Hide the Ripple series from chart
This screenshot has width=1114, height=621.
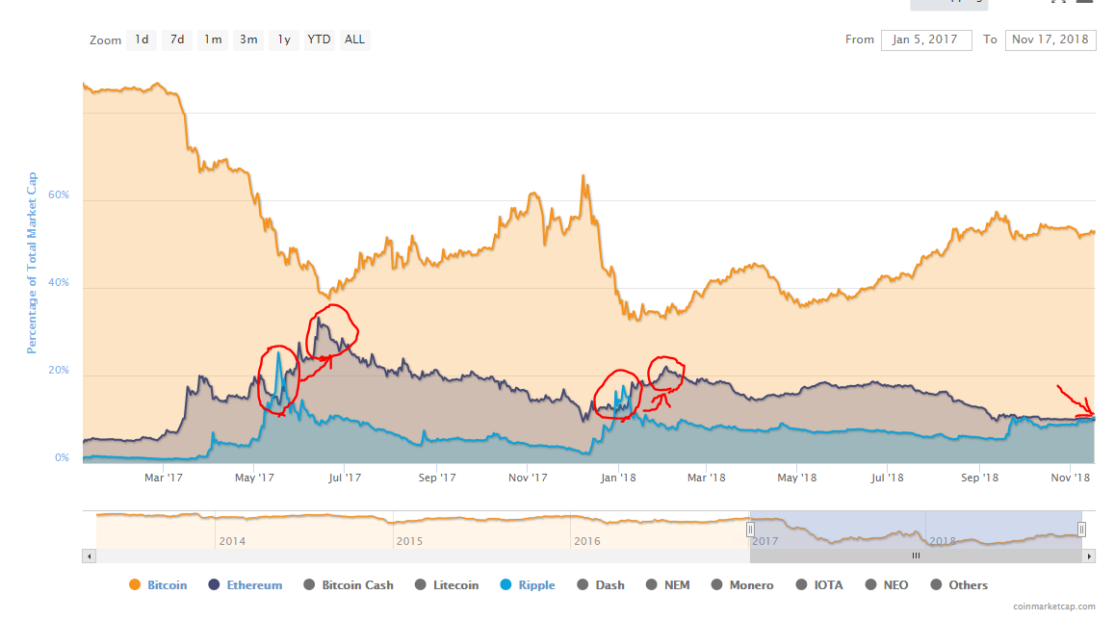(529, 584)
